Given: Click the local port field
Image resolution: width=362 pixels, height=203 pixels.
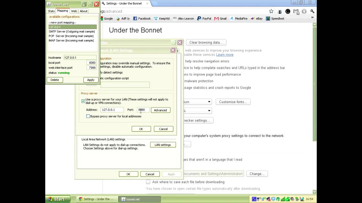Looking at the screenshot, I should tap(92, 63).
